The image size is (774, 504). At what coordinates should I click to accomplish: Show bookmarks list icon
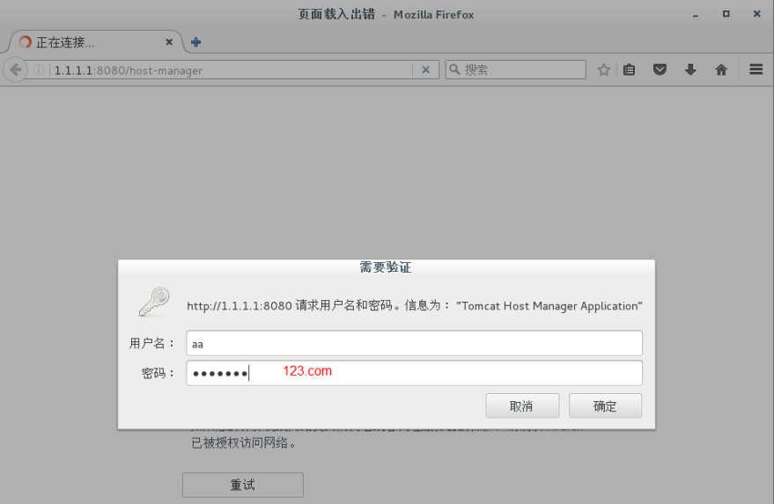pyautogui.click(x=629, y=69)
